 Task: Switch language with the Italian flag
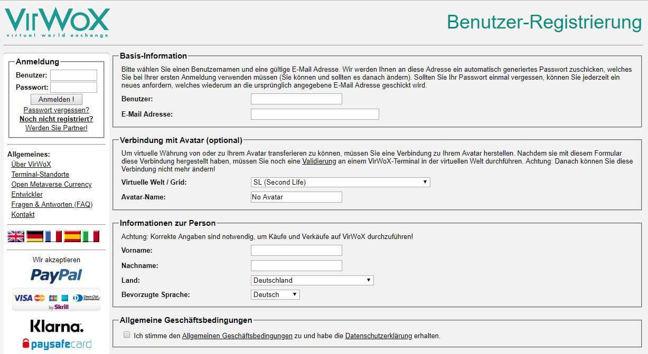pyautogui.click(x=91, y=236)
